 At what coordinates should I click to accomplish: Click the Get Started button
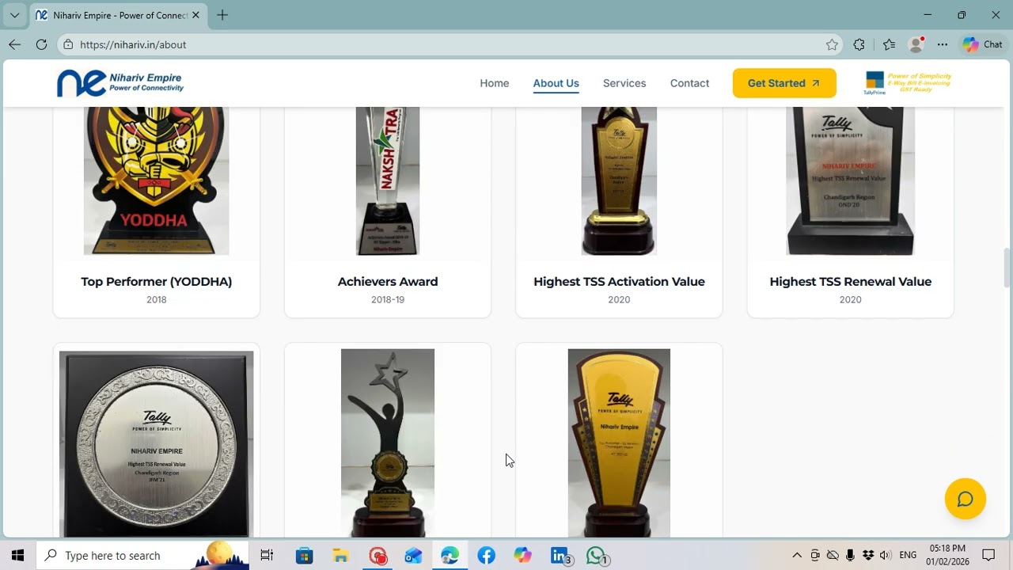784,83
